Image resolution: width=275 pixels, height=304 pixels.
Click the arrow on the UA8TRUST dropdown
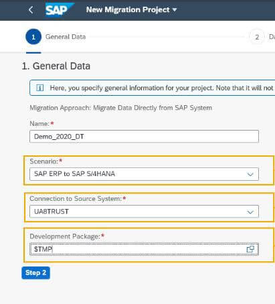[x=250, y=212]
